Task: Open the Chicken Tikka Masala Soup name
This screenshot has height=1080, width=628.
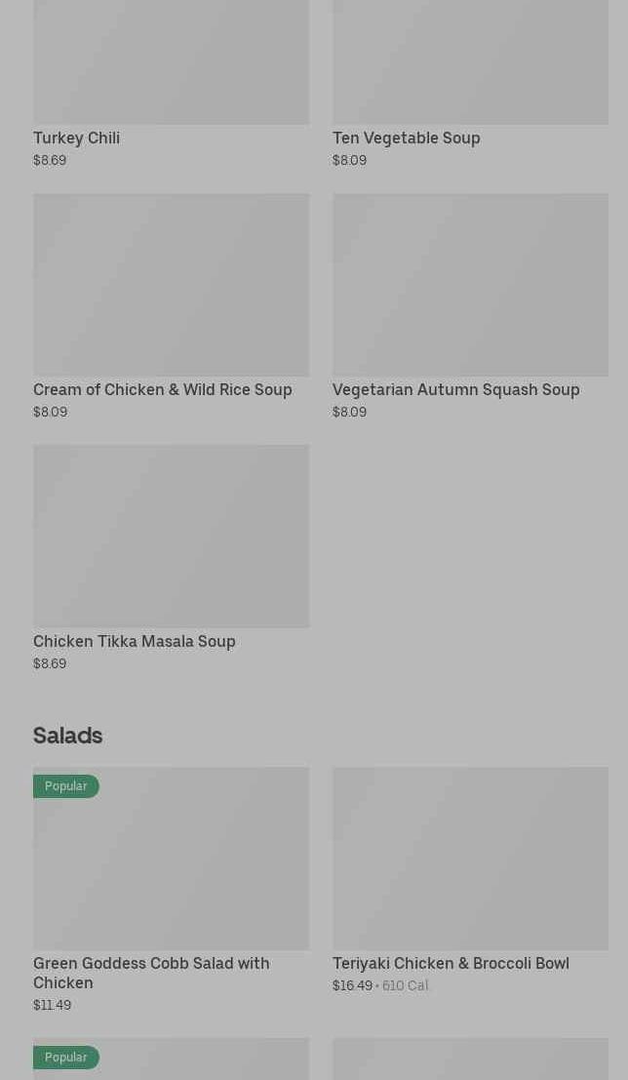Action: pyautogui.click(x=134, y=641)
